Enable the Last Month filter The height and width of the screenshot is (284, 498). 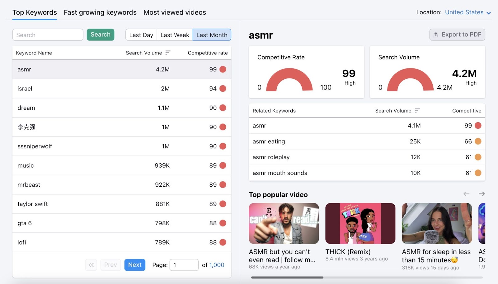pos(212,35)
